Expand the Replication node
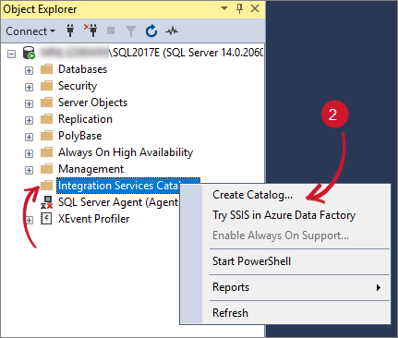Viewport: 398px width, 338px height. [29, 120]
